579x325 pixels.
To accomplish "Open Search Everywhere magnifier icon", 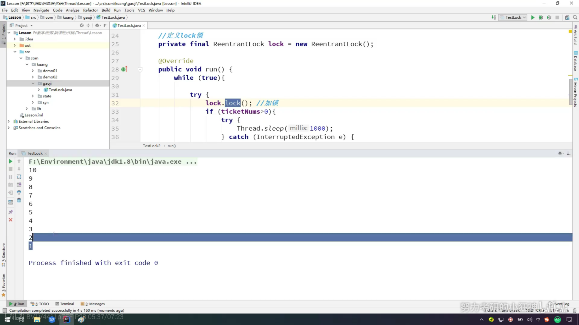I will coord(575,17).
